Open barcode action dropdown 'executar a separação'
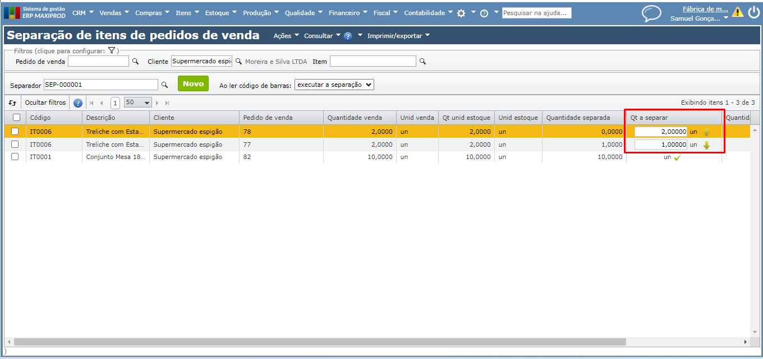The image size is (763, 359). coord(334,85)
